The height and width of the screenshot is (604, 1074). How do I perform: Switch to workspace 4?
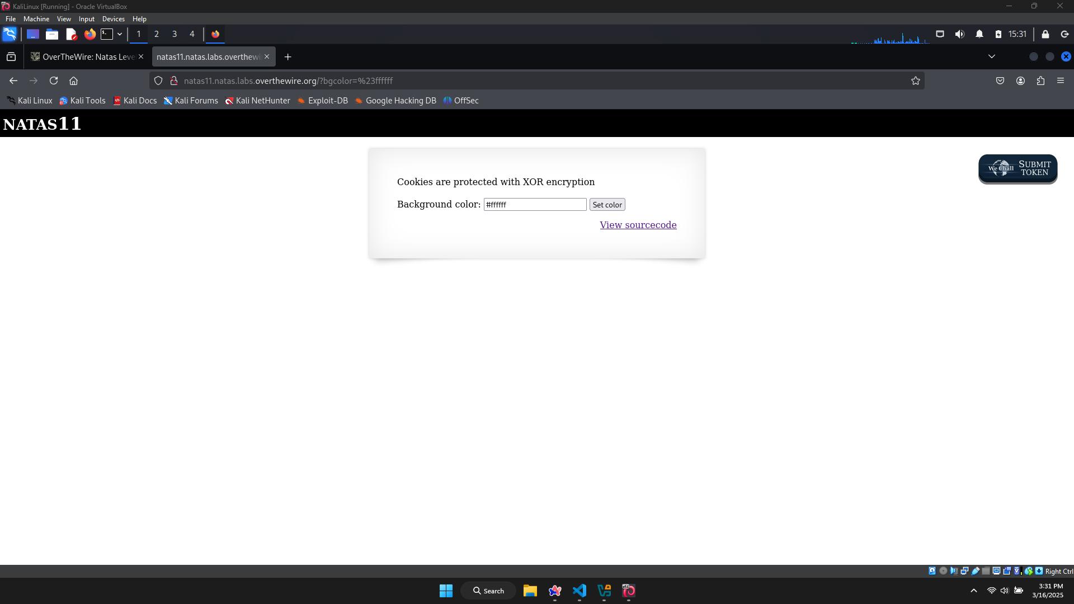click(192, 34)
